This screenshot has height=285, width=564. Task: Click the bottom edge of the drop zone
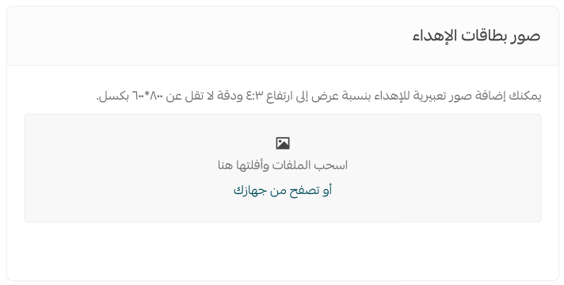point(283,222)
